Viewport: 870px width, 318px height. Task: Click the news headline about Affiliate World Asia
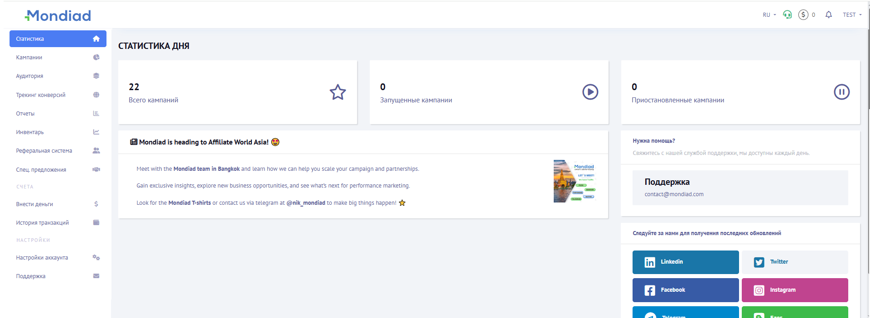pyautogui.click(x=204, y=142)
